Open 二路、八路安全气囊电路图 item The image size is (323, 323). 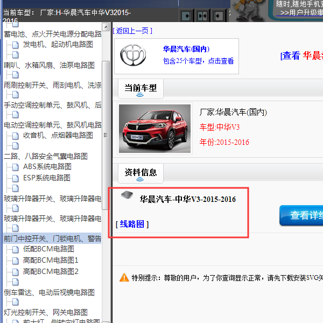click(x=46, y=156)
